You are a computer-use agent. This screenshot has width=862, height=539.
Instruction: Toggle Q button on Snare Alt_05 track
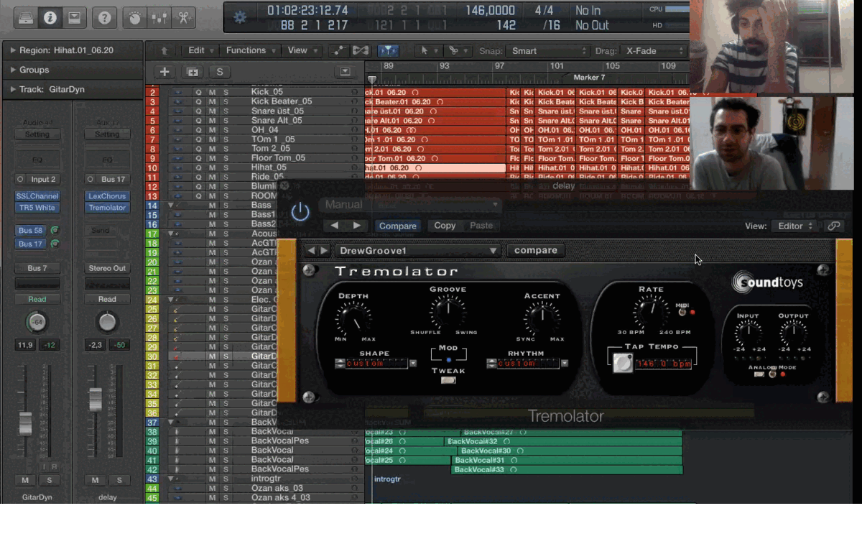pyautogui.click(x=198, y=121)
